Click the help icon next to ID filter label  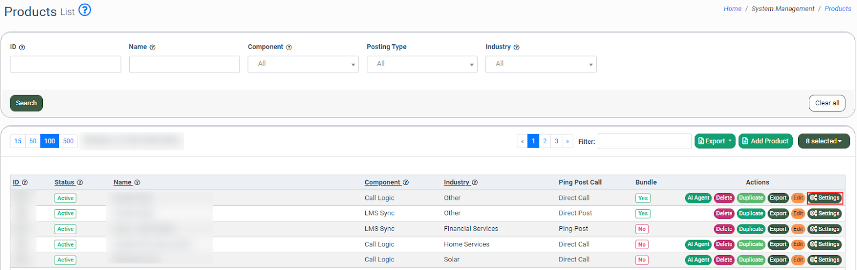[x=22, y=48]
